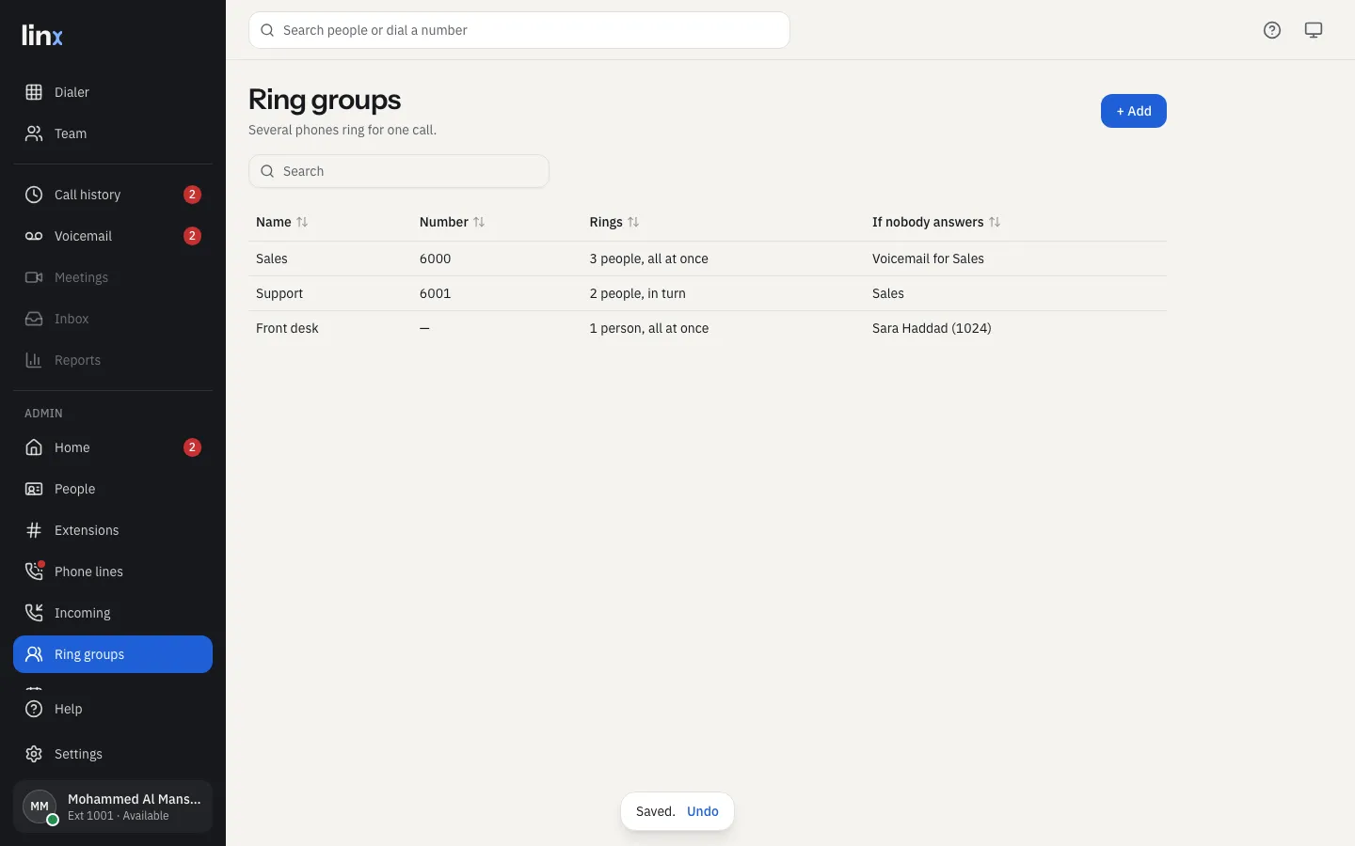Open the Sales ring group row

(708, 258)
